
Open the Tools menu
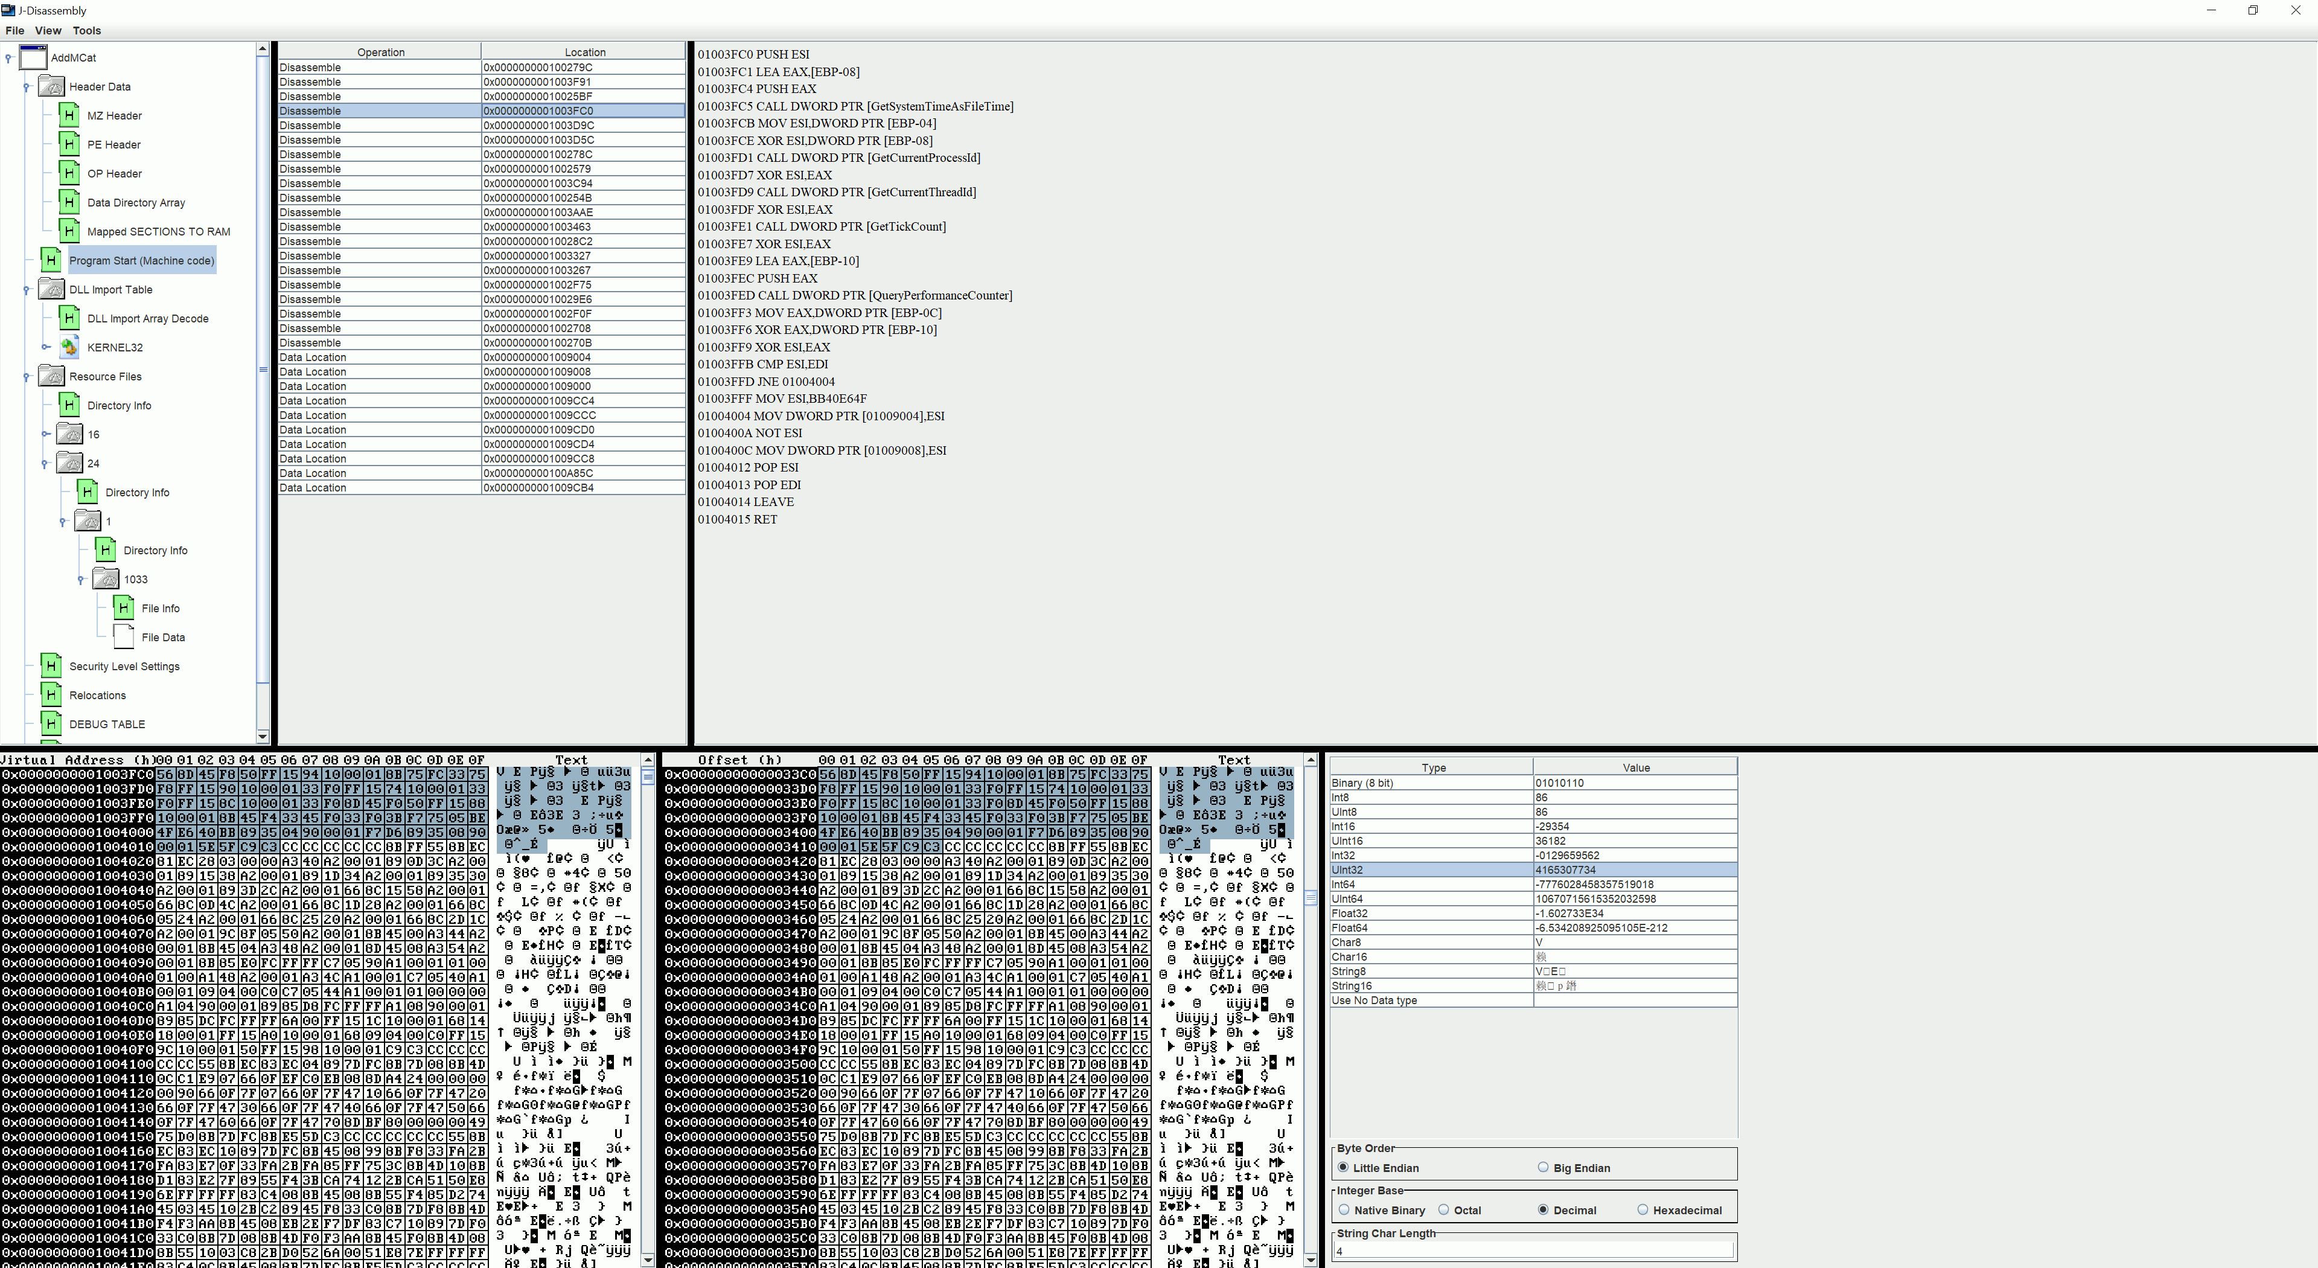(86, 31)
